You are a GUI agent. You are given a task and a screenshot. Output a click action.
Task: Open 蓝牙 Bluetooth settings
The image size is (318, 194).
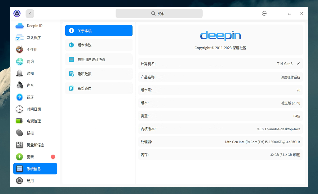[35, 97]
